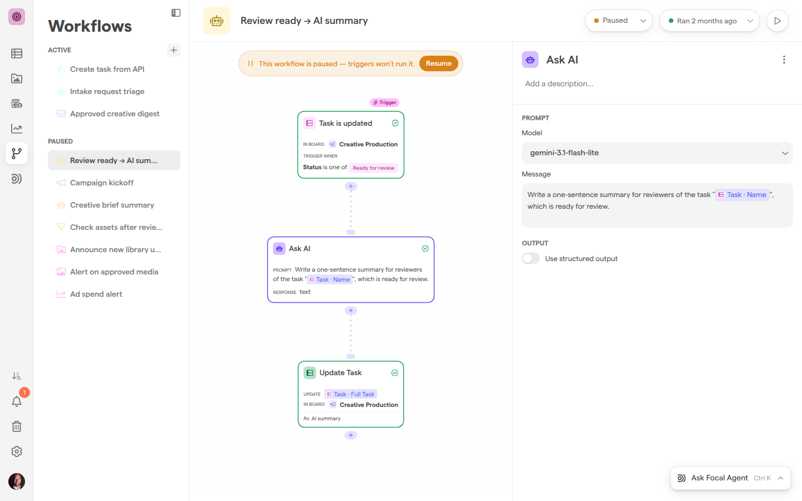Run the workflow with the play button
Screen dimensions: 802x501
tap(777, 21)
